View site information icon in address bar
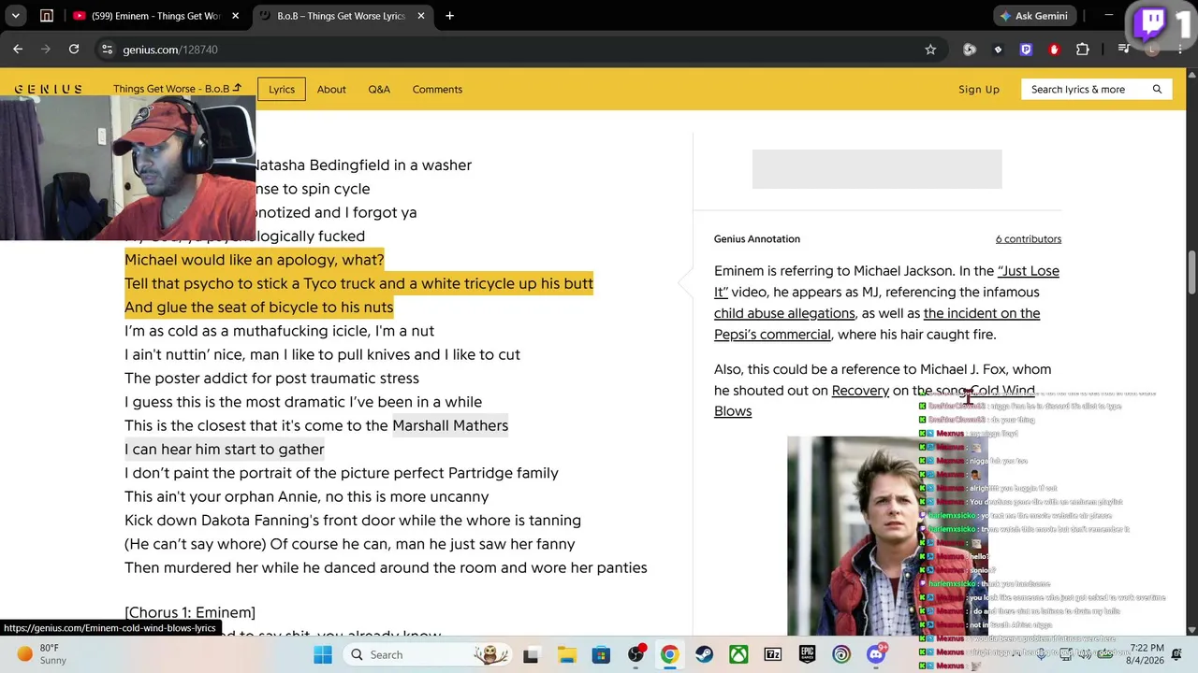Image resolution: width=1198 pixels, height=673 pixels. pos(107,50)
